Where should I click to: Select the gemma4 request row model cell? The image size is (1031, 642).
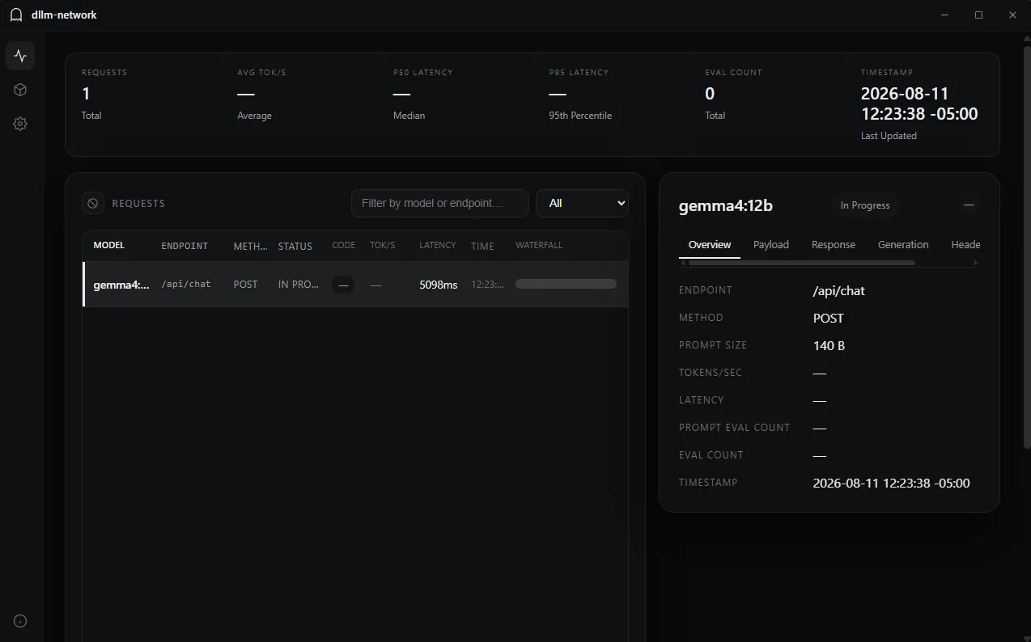click(121, 285)
